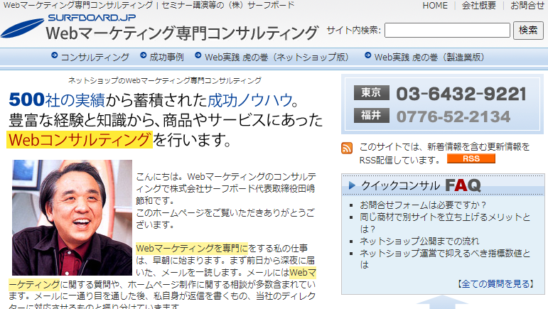Click the FAQ graphic in quick consult header
The width and height of the screenshot is (548, 309).
(x=463, y=185)
